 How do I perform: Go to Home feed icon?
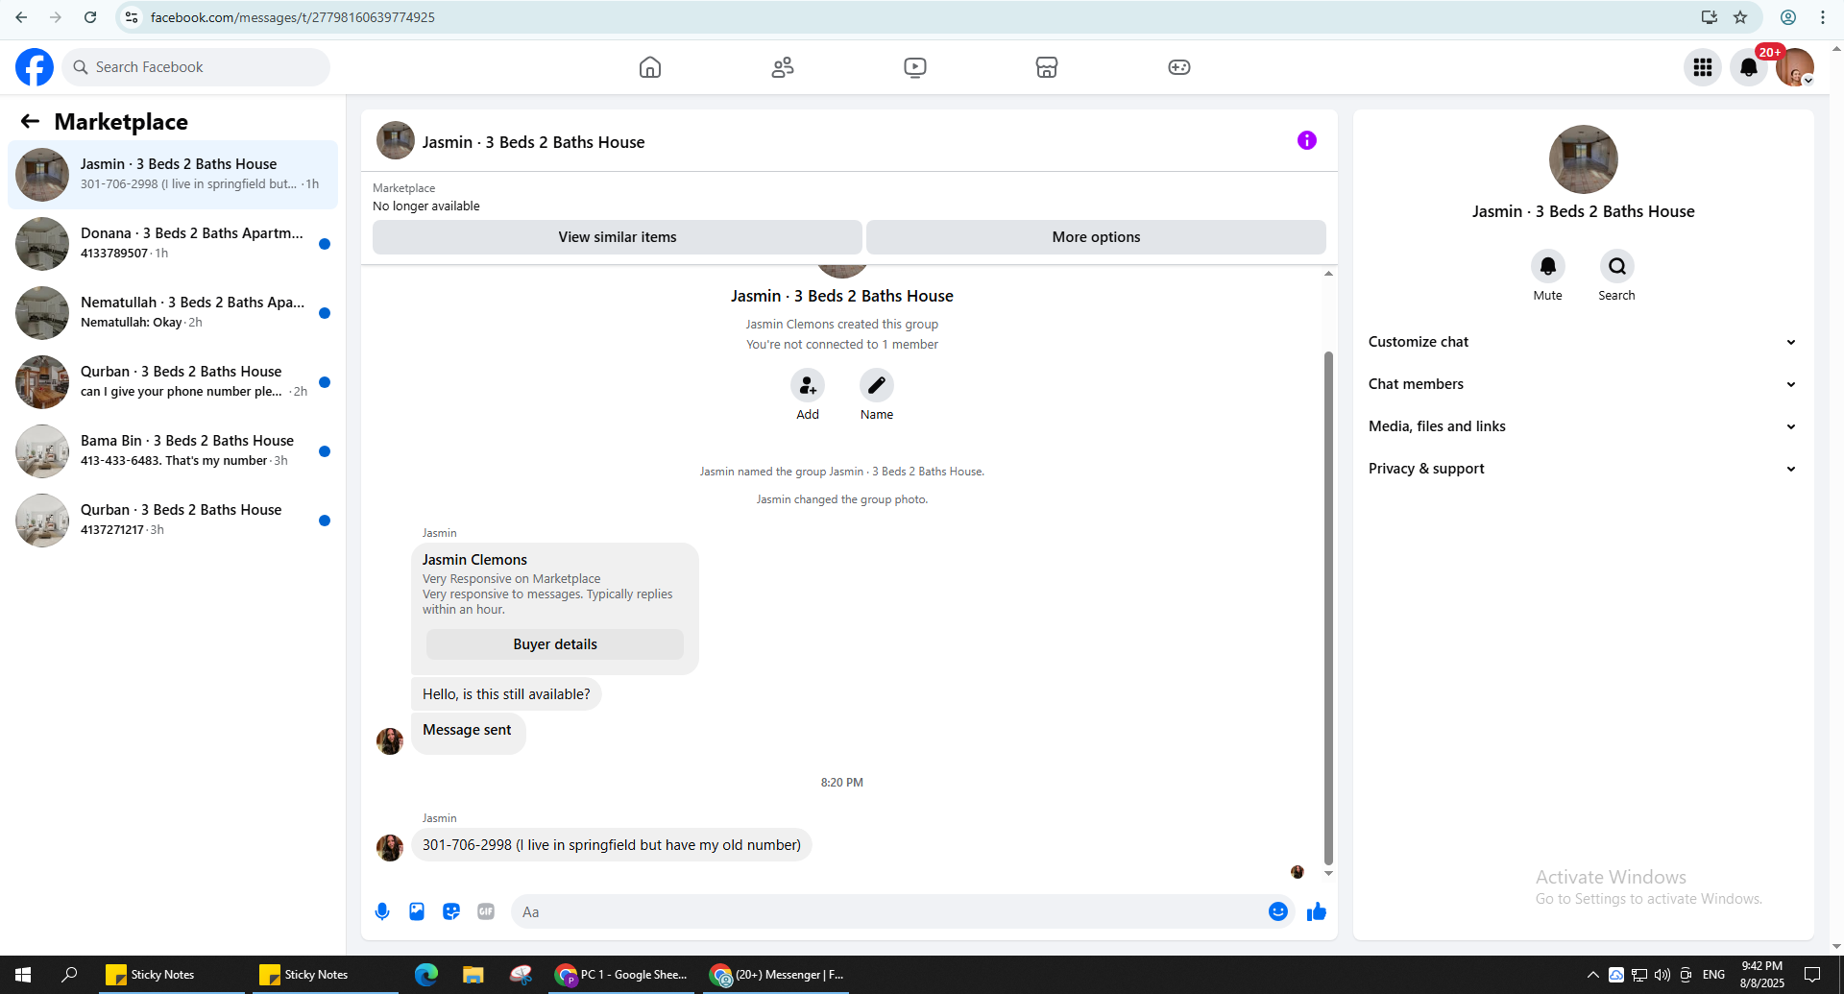[x=650, y=67]
